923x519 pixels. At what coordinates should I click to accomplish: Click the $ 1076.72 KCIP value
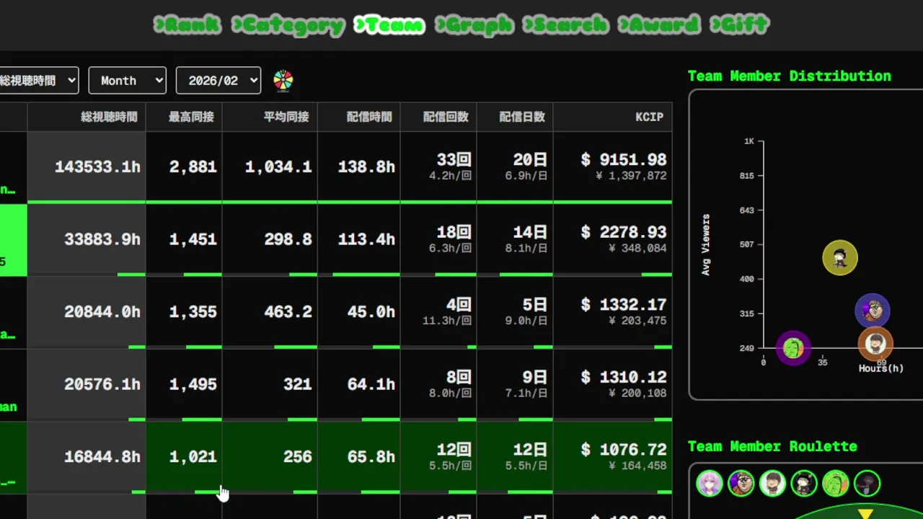click(x=624, y=450)
